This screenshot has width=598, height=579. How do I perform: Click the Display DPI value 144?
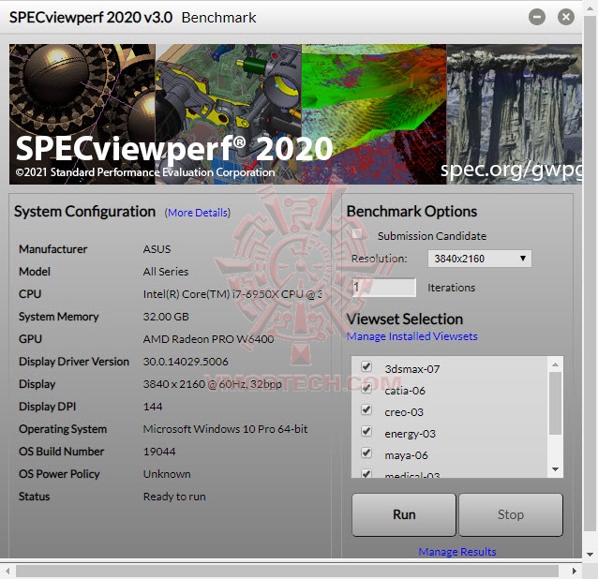pyautogui.click(x=153, y=407)
